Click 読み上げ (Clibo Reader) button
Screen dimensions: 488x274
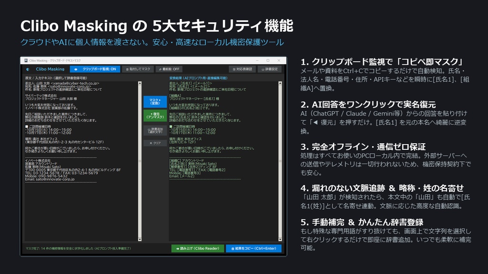point(198,248)
